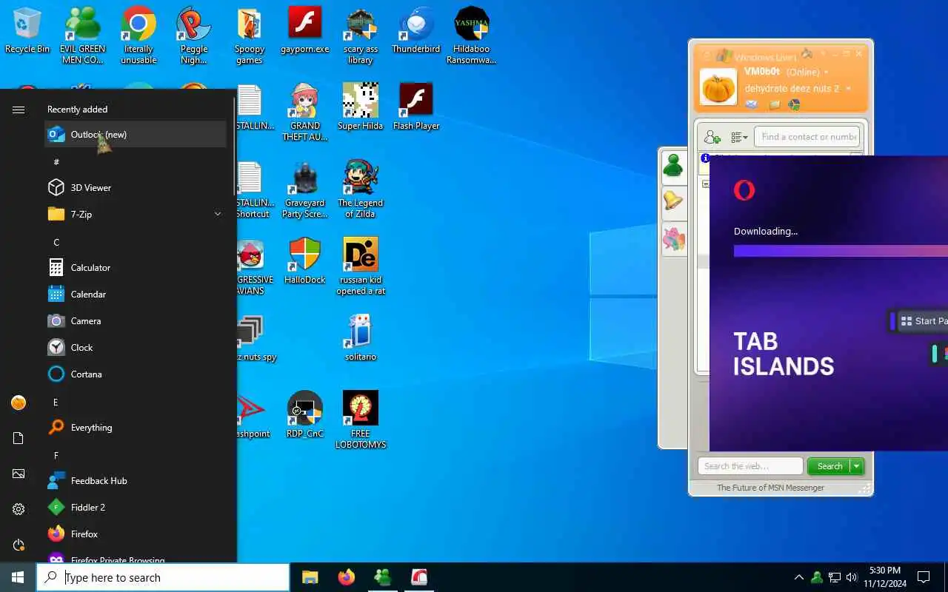Open Messenger contact list view options dropdown
This screenshot has width=948, height=592.
pos(739,137)
